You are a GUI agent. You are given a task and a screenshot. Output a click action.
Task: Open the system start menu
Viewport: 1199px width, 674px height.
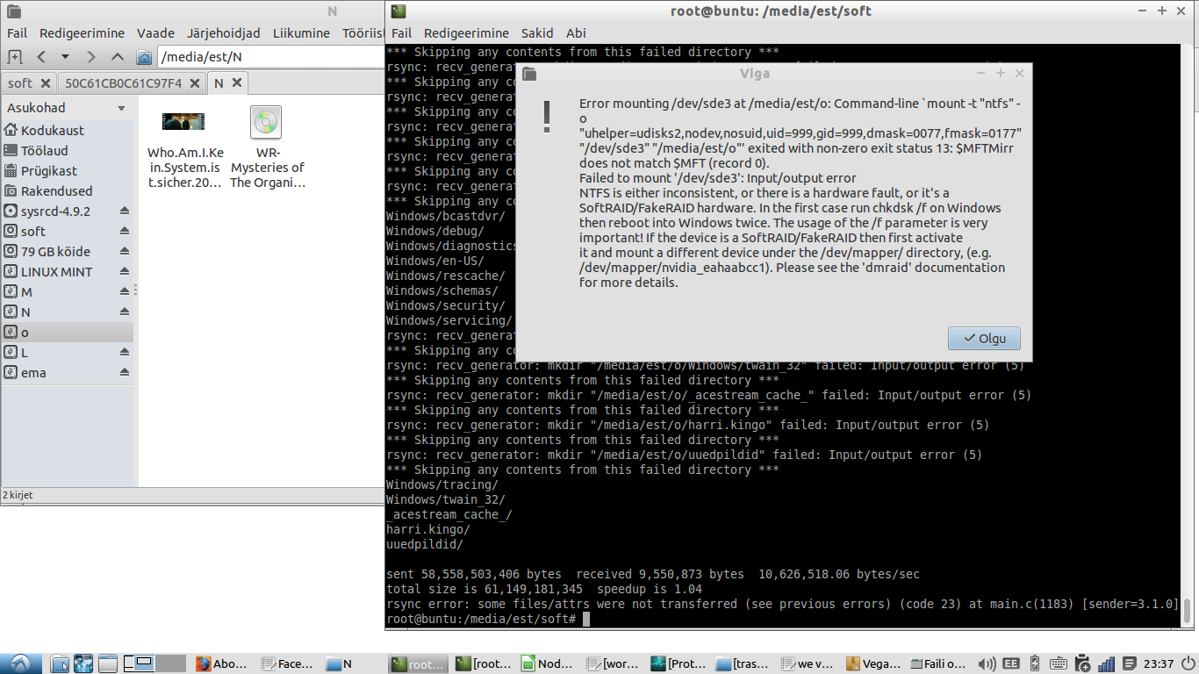20,663
